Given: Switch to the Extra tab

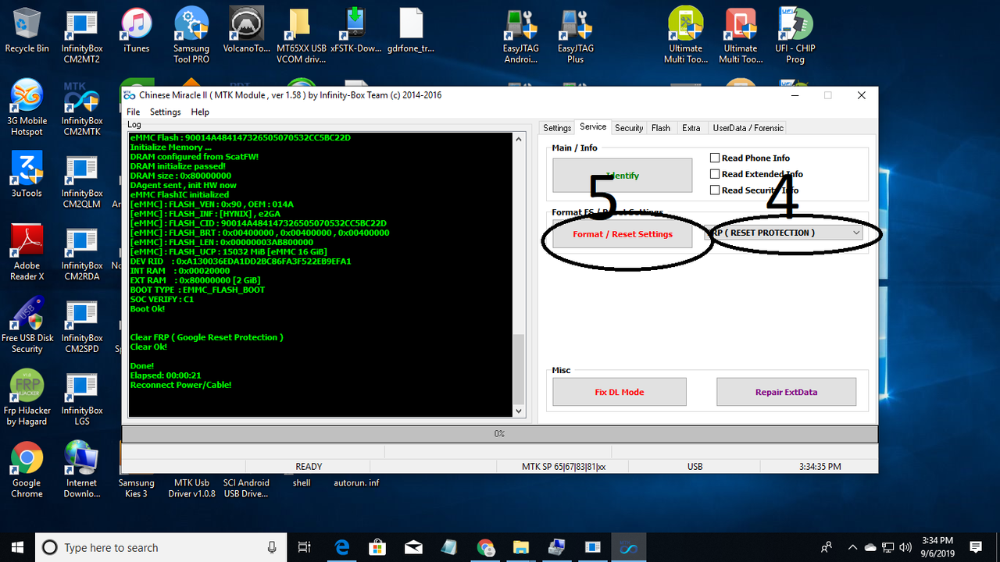Looking at the screenshot, I should (691, 128).
